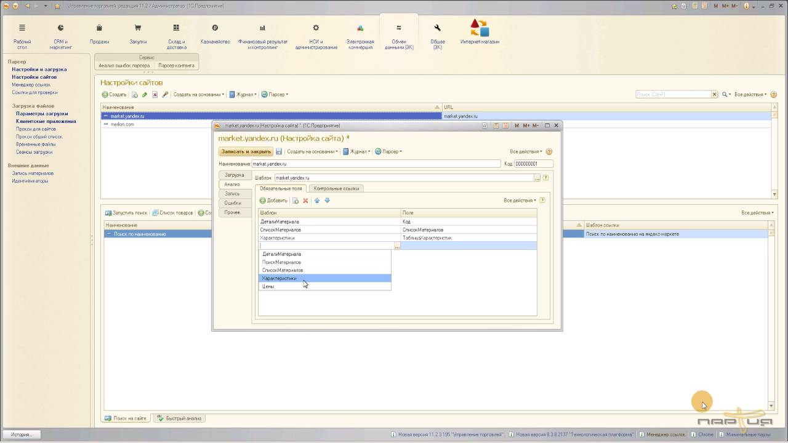This screenshot has height=443, width=788.
Task: Move row down with blue arrow
Action: tap(328, 201)
